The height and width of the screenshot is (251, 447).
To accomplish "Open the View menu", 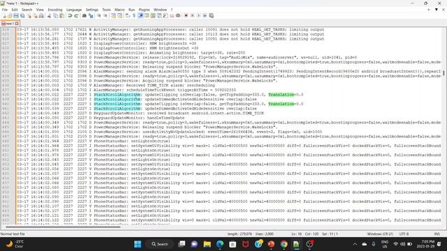I will 40,10.
